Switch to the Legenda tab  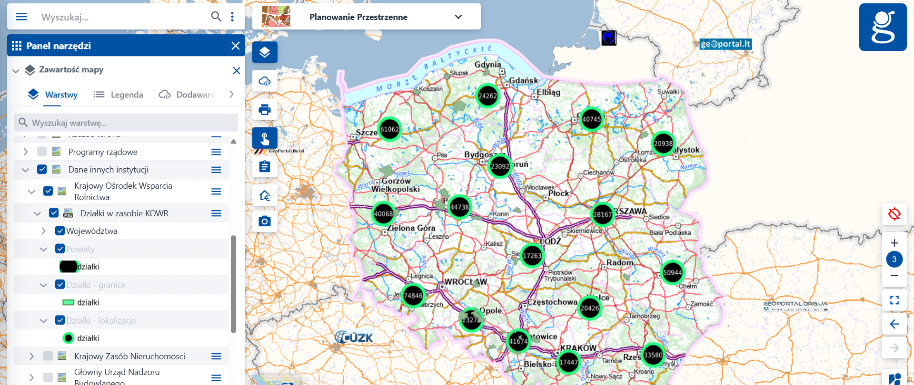tap(119, 95)
